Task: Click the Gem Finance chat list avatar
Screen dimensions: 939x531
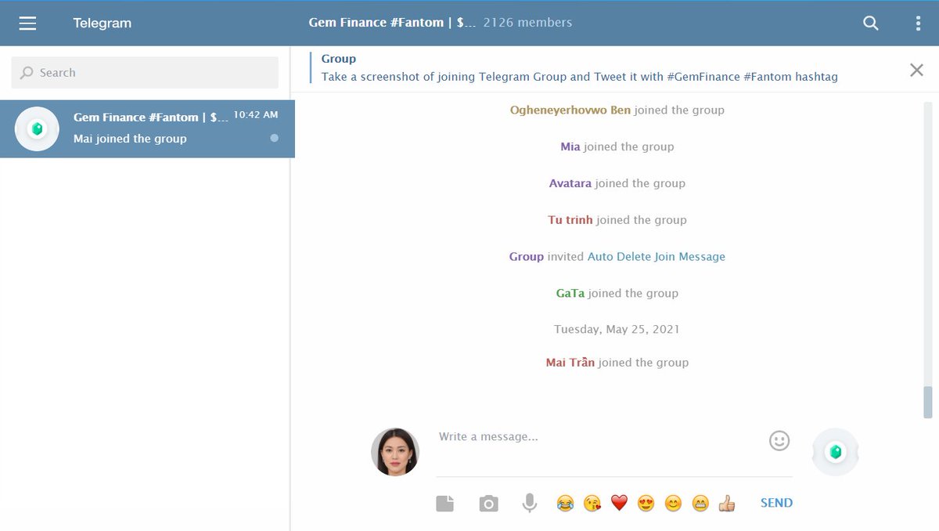Action: [x=37, y=129]
